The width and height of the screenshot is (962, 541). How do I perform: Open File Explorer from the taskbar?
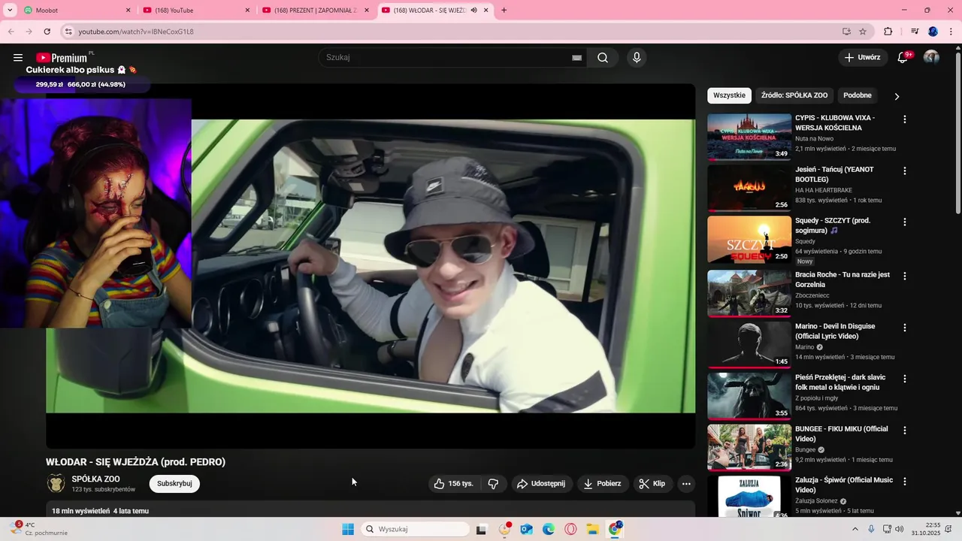[x=593, y=529]
